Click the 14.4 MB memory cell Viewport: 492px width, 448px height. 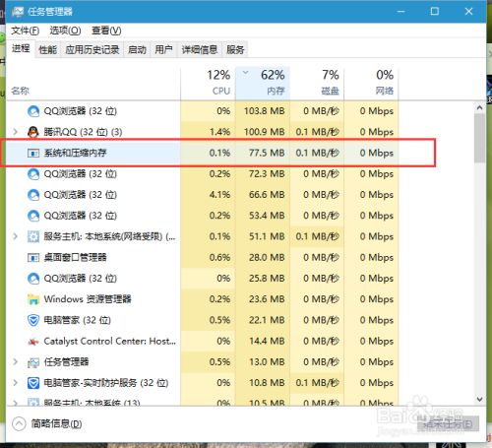tap(263, 341)
